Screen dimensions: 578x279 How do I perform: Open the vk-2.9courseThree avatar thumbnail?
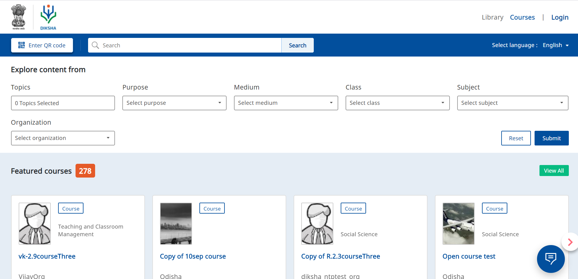click(35, 223)
